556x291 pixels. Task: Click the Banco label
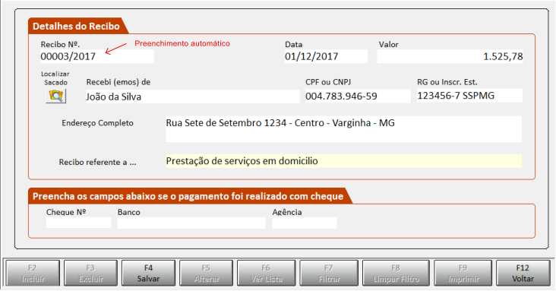coord(128,212)
